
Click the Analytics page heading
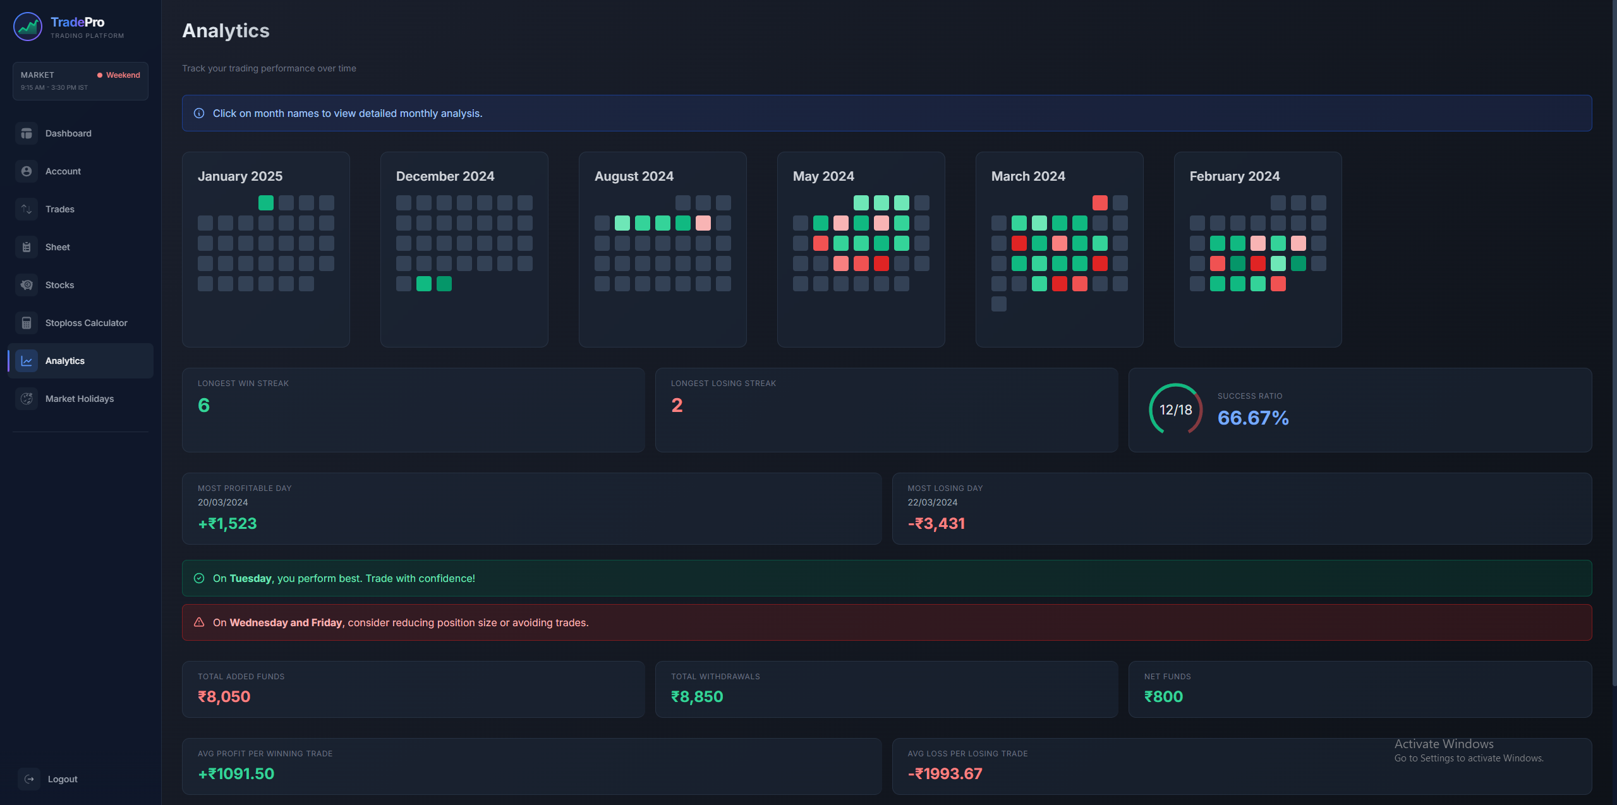(x=226, y=30)
